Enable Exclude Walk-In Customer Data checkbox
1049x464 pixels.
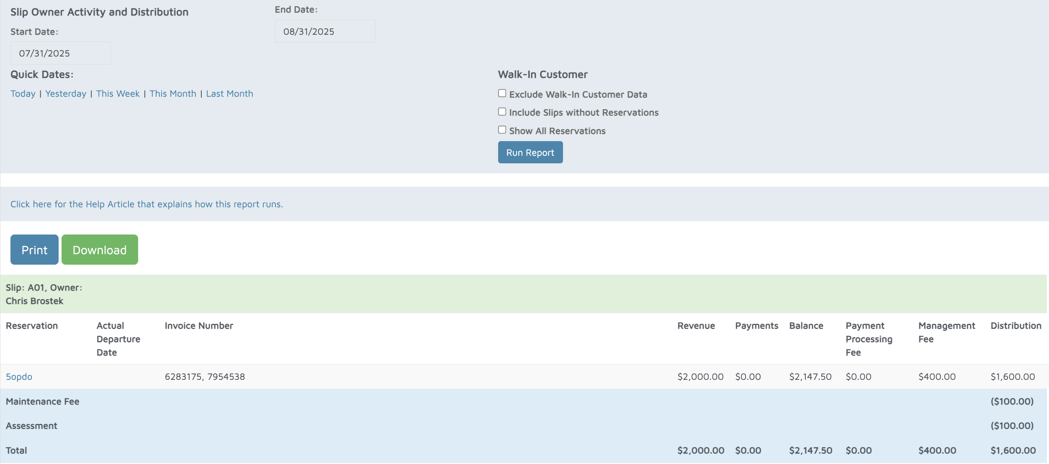[x=502, y=93]
